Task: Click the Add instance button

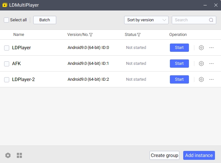Action: 199,155
